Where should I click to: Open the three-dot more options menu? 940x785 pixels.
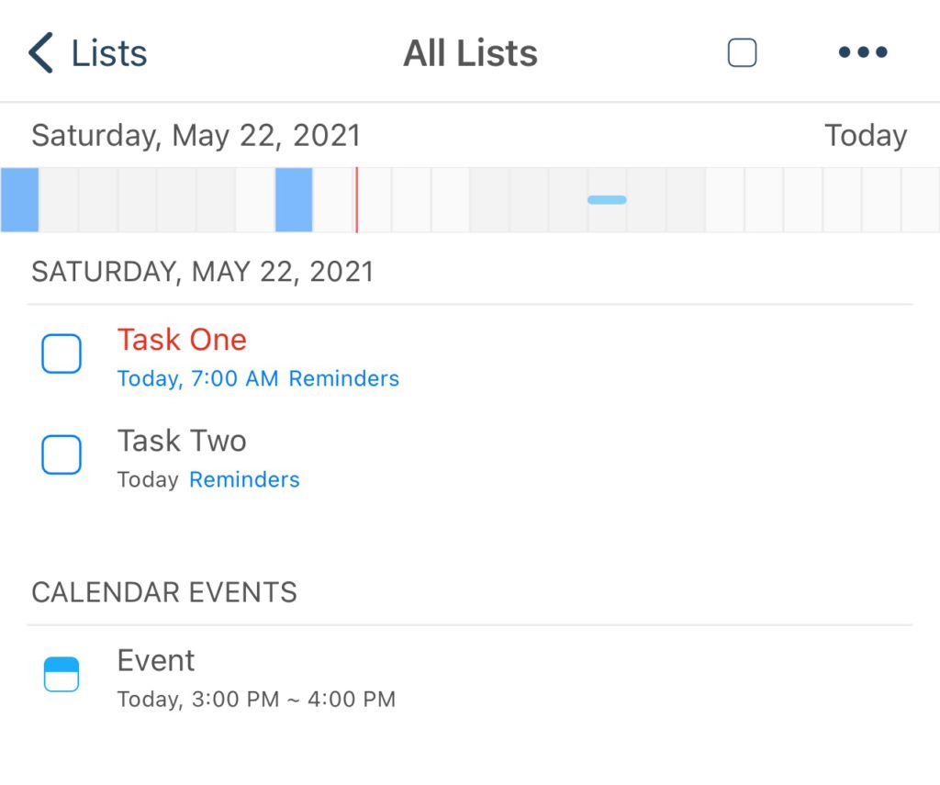[863, 52]
